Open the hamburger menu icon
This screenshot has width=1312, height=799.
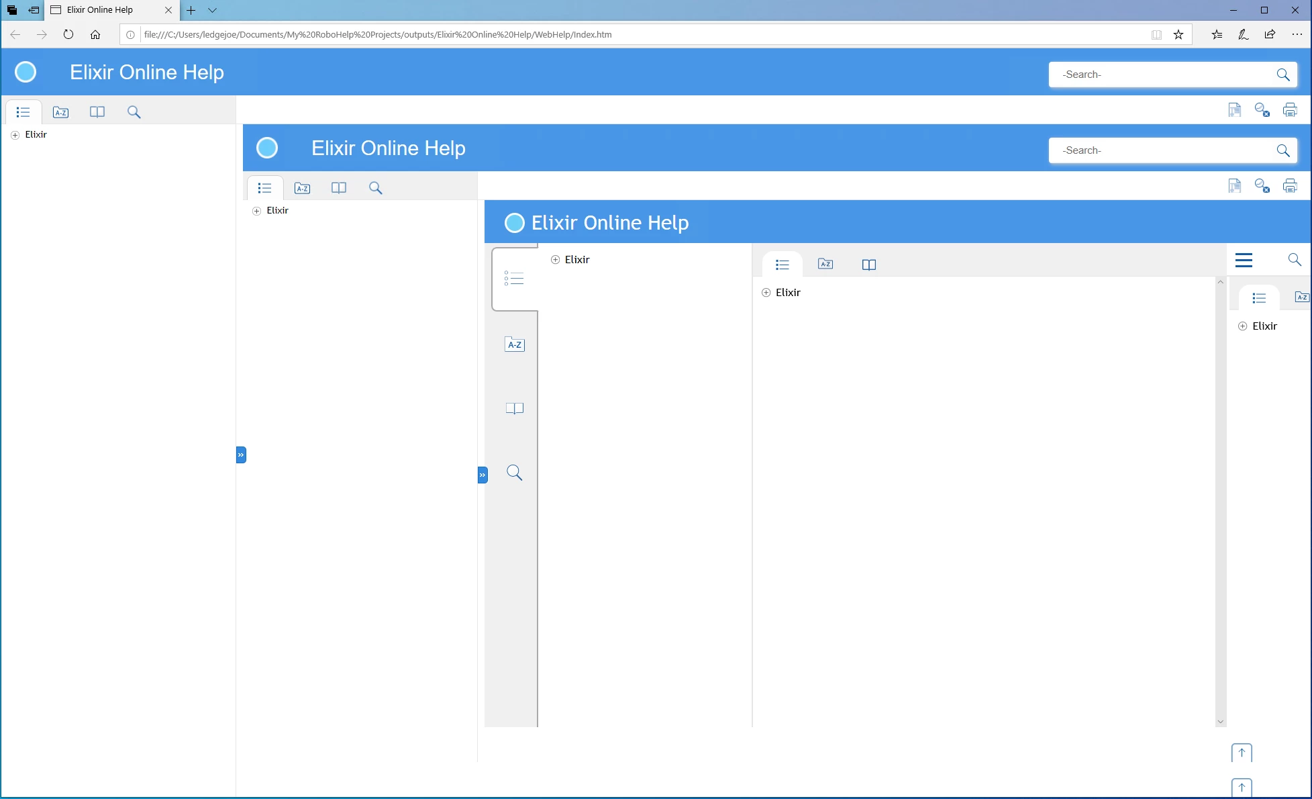click(1244, 261)
